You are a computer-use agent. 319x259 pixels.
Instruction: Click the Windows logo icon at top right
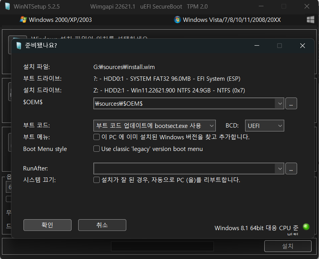tap(310, 20)
